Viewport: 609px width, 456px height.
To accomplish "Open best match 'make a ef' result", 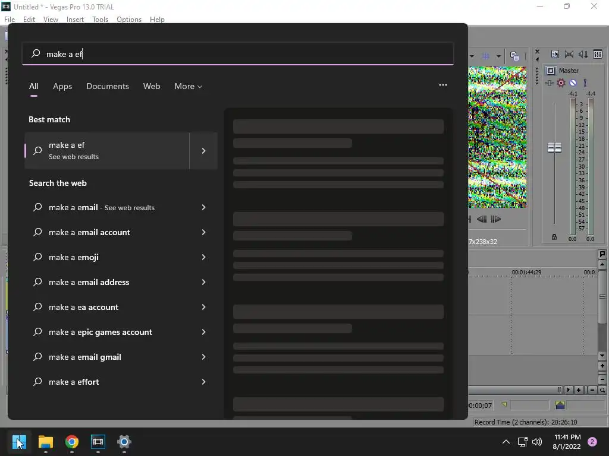I will coord(107,150).
